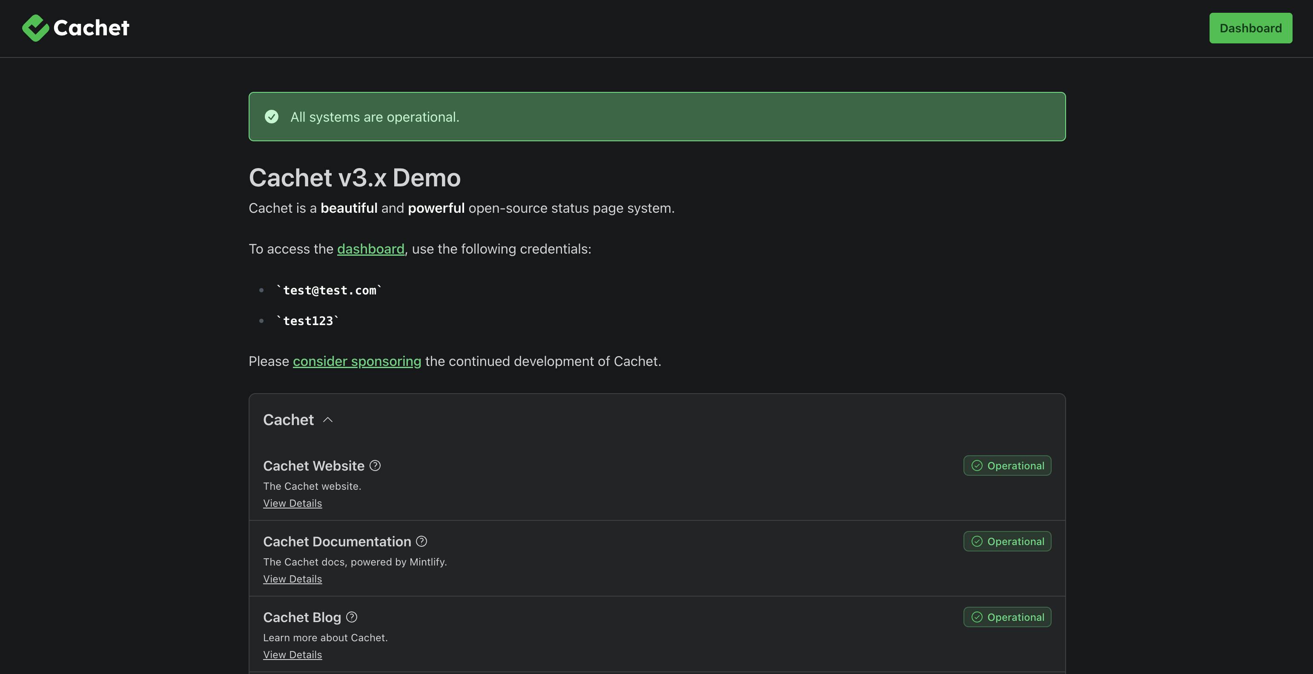Collapse the Cachet component group chevron
The height and width of the screenshot is (674, 1313).
(x=328, y=420)
